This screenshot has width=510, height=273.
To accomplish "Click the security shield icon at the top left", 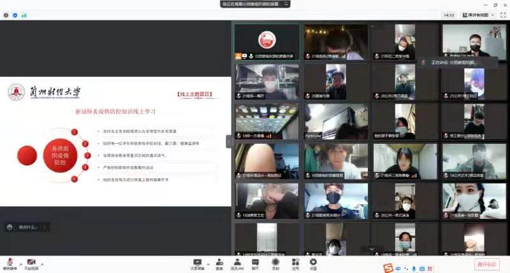I will 14,14.
